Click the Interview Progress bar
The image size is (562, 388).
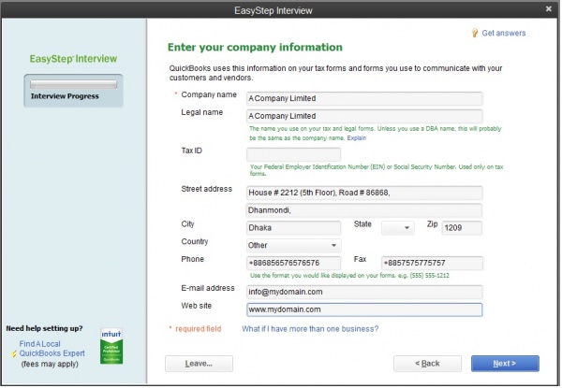click(x=73, y=85)
